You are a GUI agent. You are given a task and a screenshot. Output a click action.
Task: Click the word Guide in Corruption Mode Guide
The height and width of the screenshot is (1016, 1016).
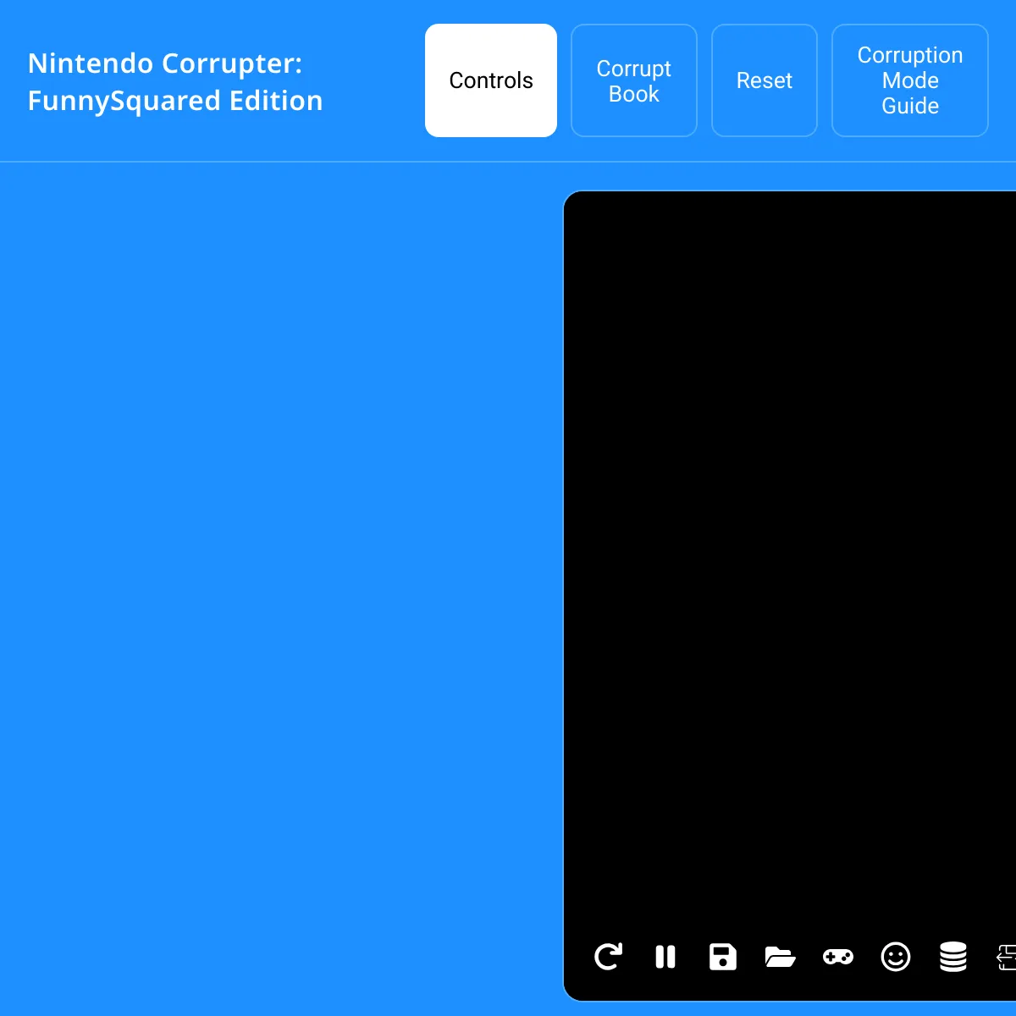pyautogui.click(x=910, y=106)
